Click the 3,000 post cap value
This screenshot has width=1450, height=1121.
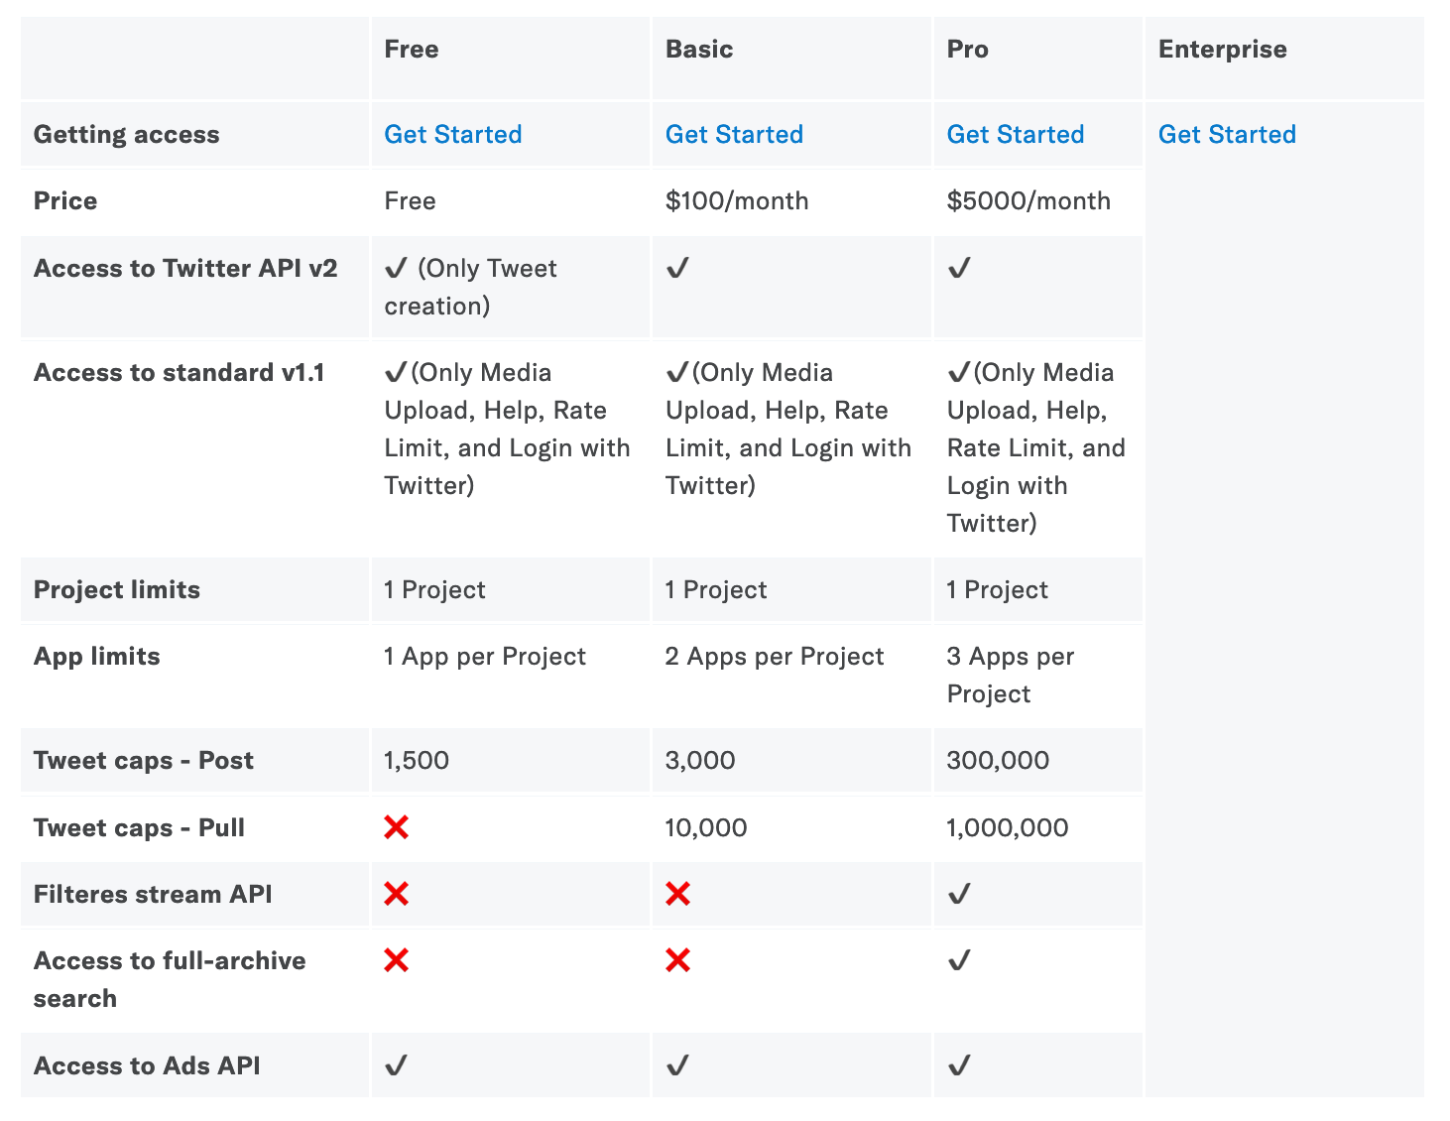(700, 760)
